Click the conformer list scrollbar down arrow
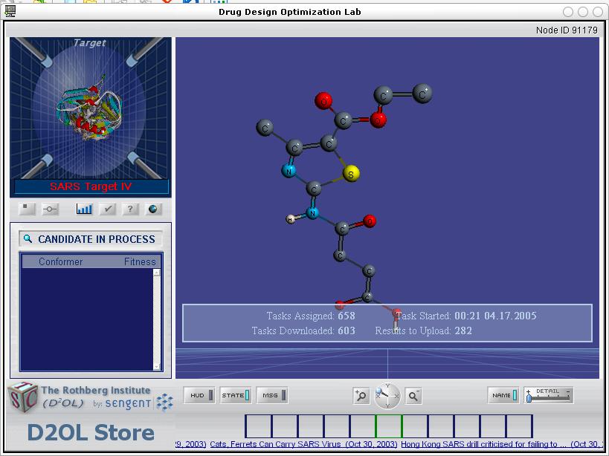 click(x=156, y=366)
